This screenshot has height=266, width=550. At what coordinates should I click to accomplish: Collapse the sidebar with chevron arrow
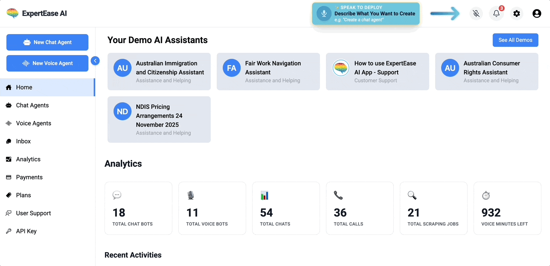pyautogui.click(x=95, y=61)
